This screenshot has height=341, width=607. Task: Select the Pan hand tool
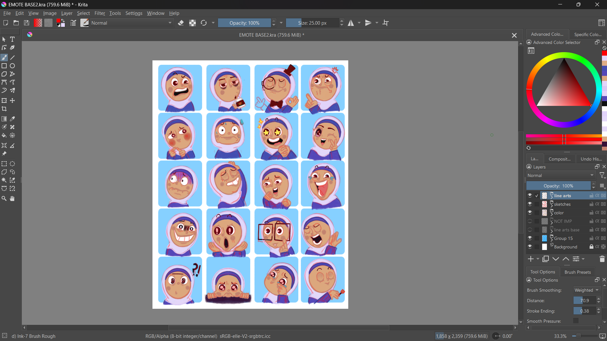pyautogui.click(x=12, y=199)
